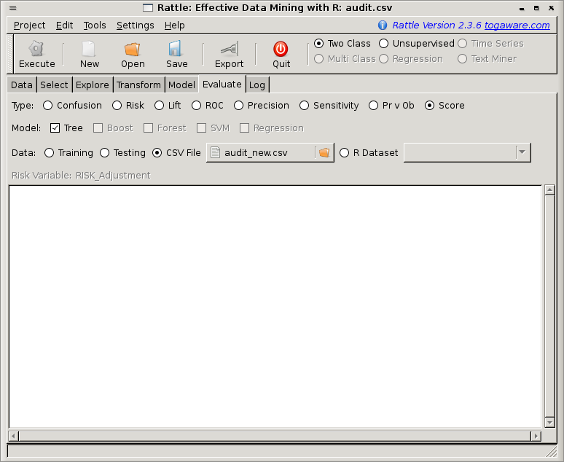Click the Export toolbar icon
Image resolution: width=564 pixels, height=462 pixels.
[x=229, y=50]
